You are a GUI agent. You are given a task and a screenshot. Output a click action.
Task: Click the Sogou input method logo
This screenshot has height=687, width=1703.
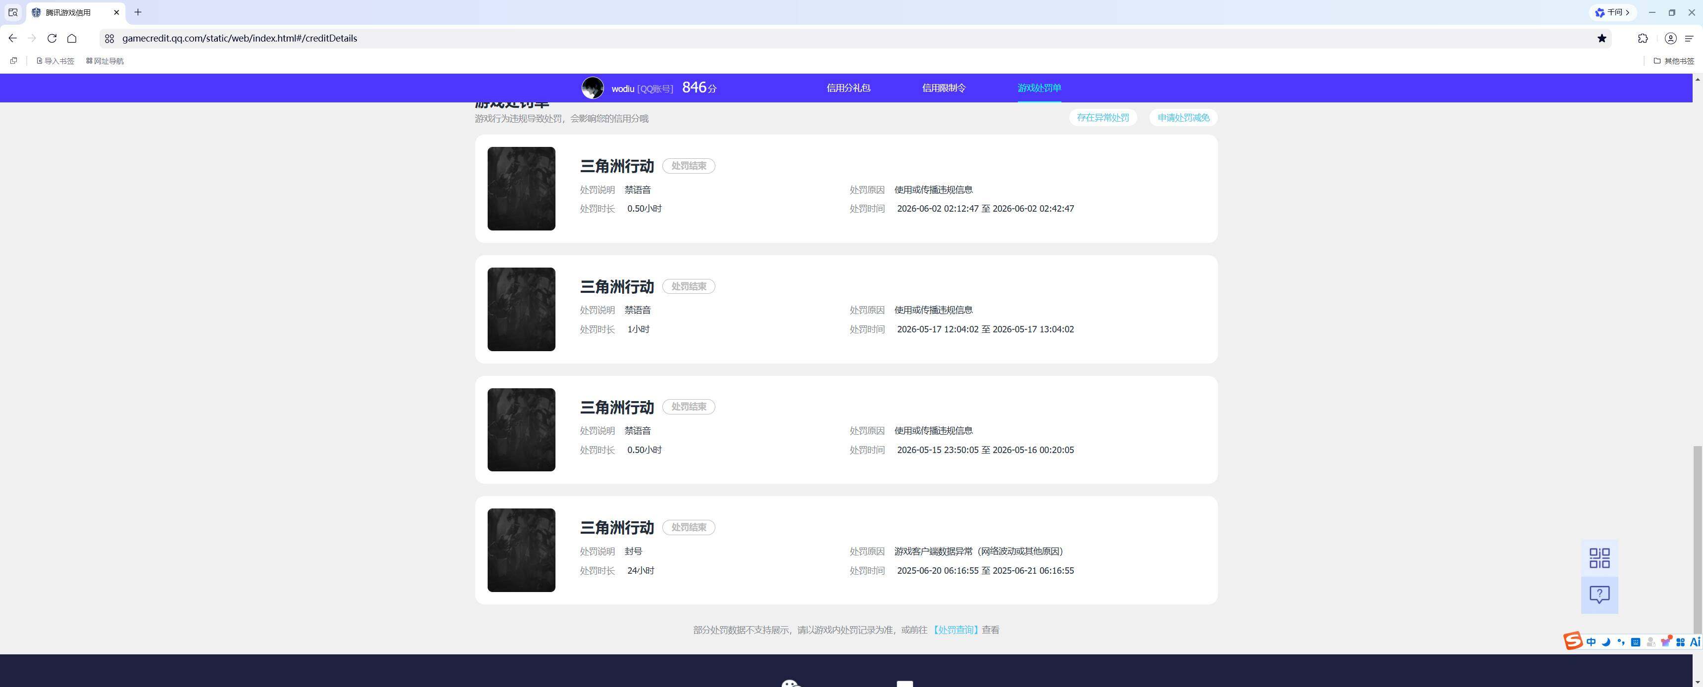1573,641
